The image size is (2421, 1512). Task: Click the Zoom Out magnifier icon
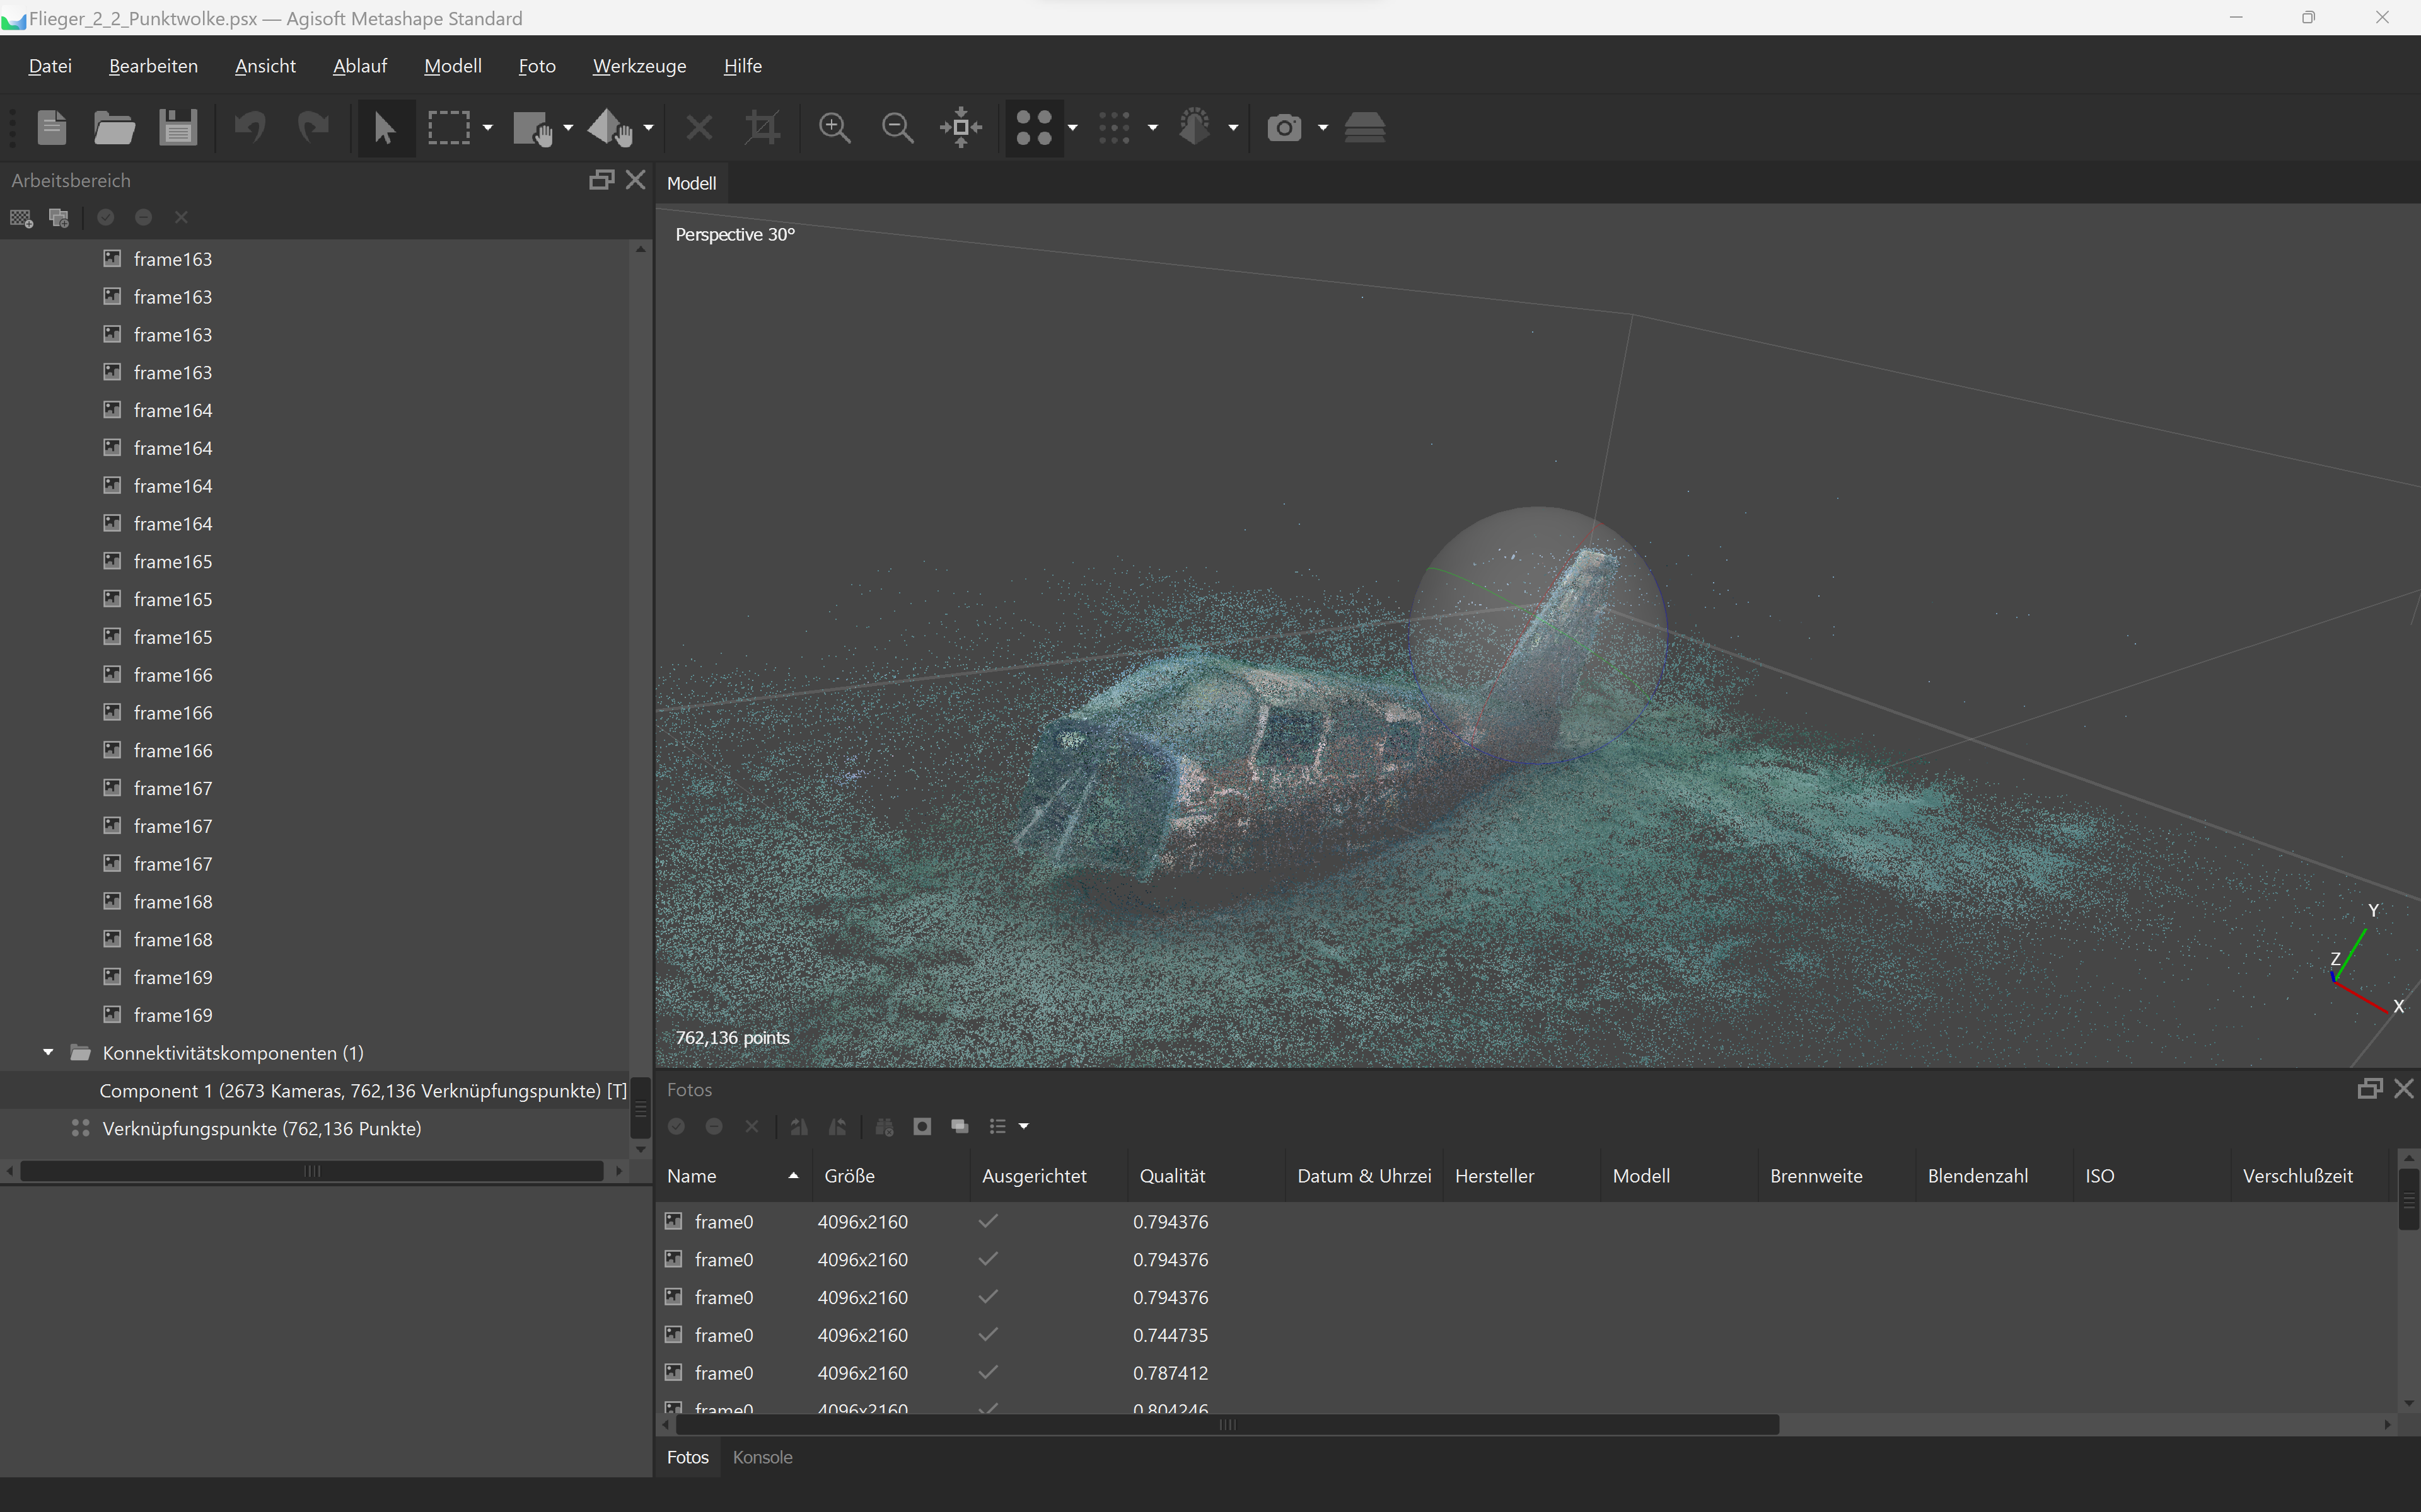(897, 128)
